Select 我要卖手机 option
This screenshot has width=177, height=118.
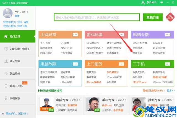[139, 72]
